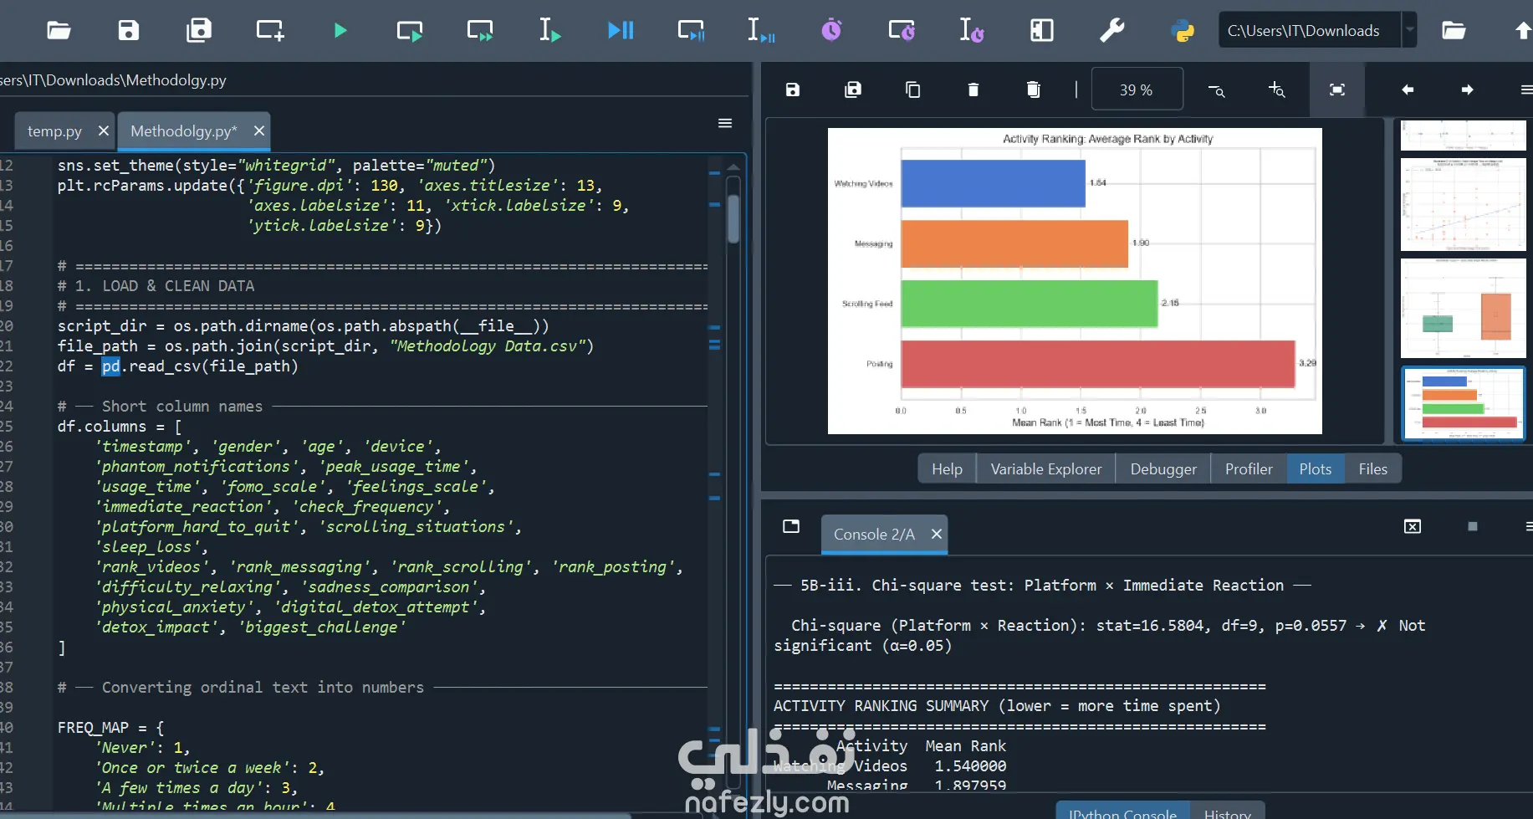The image size is (1533, 819).
Task: Open editor pane options hamburger menu
Action: tap(725, 123)
